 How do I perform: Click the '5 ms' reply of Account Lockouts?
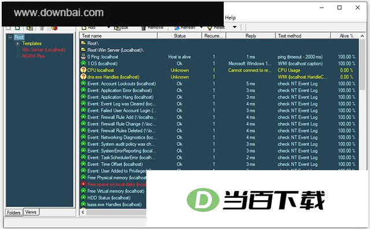tap(250, 84)
